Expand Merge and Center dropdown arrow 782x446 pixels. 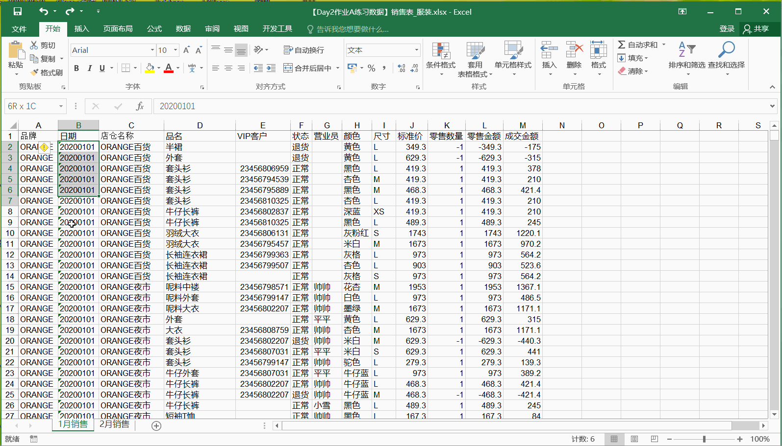click(338, 68)
